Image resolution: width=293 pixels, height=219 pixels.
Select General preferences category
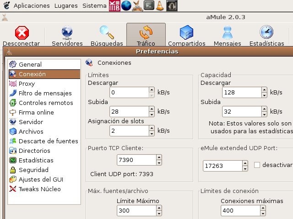coord(44,64)
